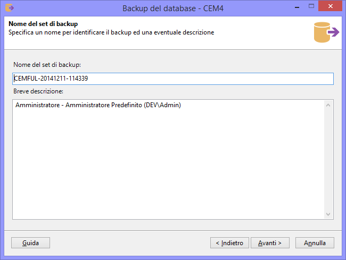The width and height of the screenshot is (346, 260).
Task: Click the bold 'Nome del set di backup' heading
Action: click(43, 24)
